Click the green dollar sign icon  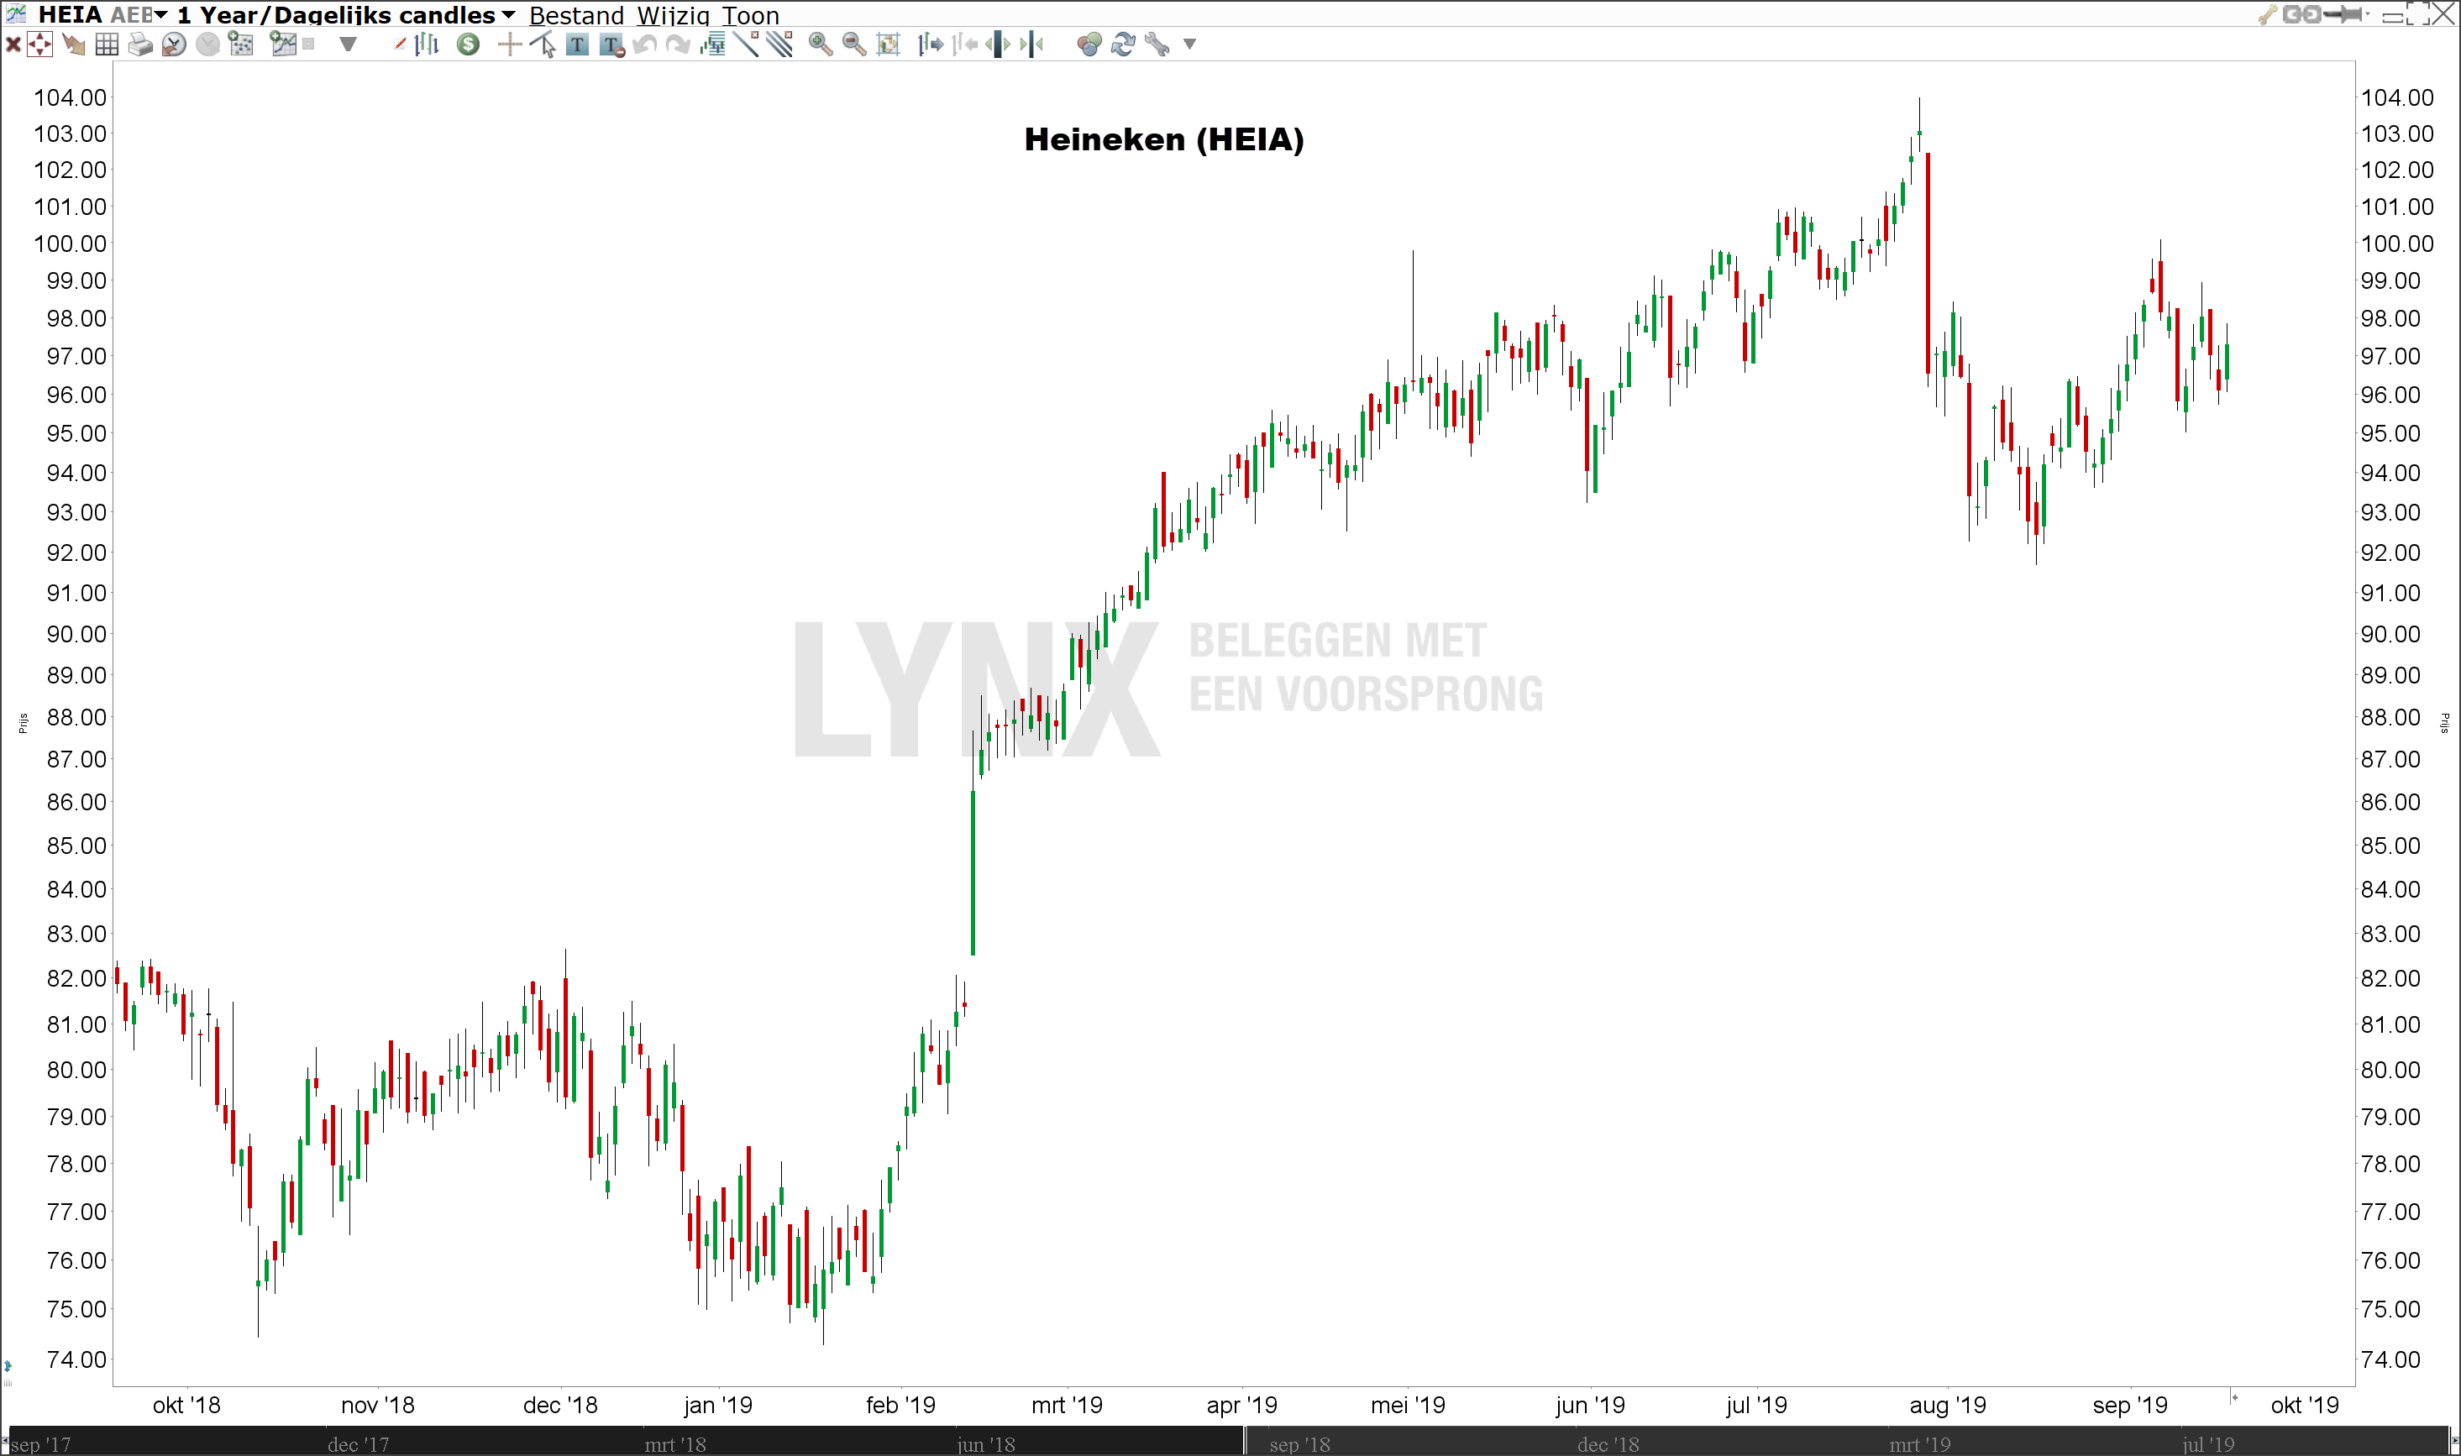point(468,45)
